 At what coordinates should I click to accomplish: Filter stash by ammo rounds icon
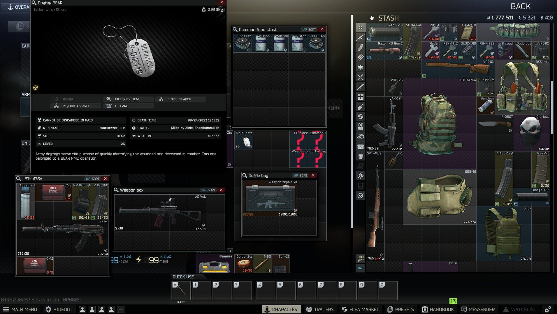[x=361, y=57]
